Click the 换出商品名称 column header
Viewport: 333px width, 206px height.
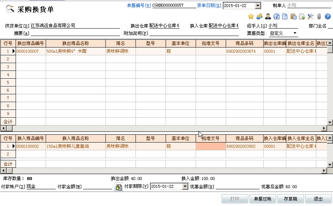75,44
